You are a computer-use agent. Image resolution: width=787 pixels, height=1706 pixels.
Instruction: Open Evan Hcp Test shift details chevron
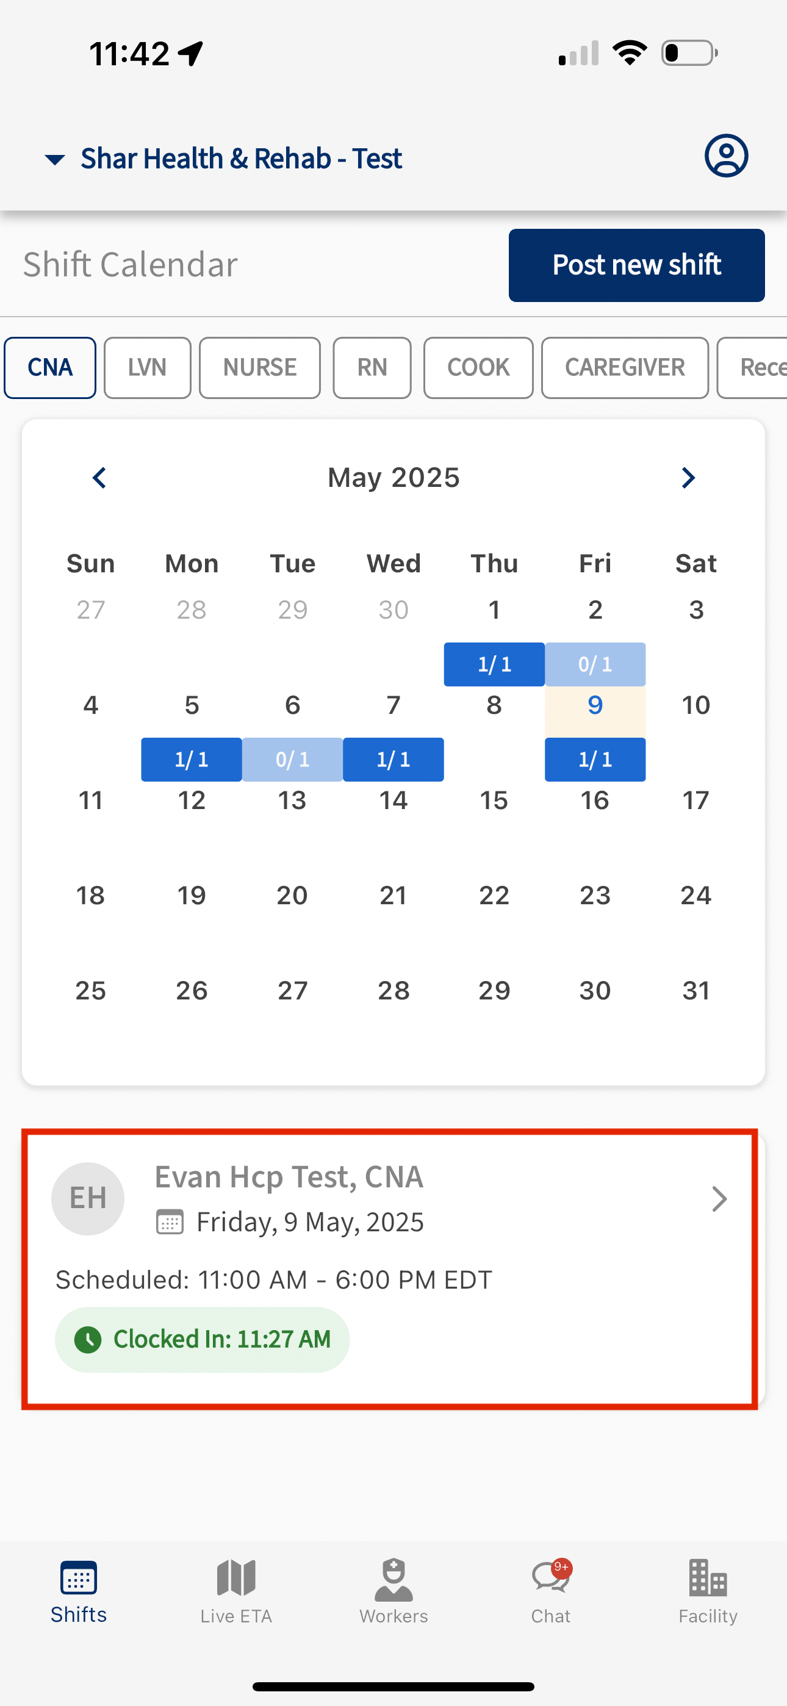[x=719, y=1199]
